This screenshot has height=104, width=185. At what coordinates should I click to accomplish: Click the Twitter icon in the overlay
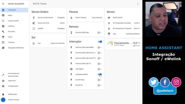pyautogui.click(x=153, y=82)
